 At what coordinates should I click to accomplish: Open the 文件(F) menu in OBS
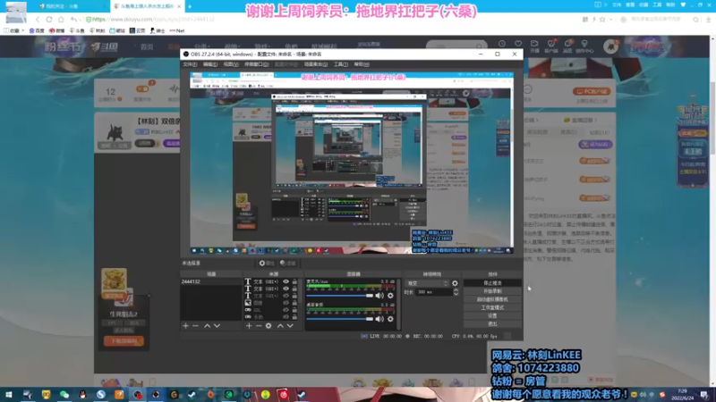click(x=190, y=64)
